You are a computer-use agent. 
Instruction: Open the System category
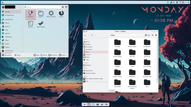11,44
